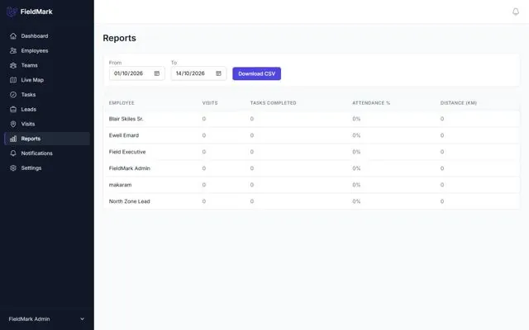Open Settings page
The image size is (529, 330).
[x=47, y=167]
